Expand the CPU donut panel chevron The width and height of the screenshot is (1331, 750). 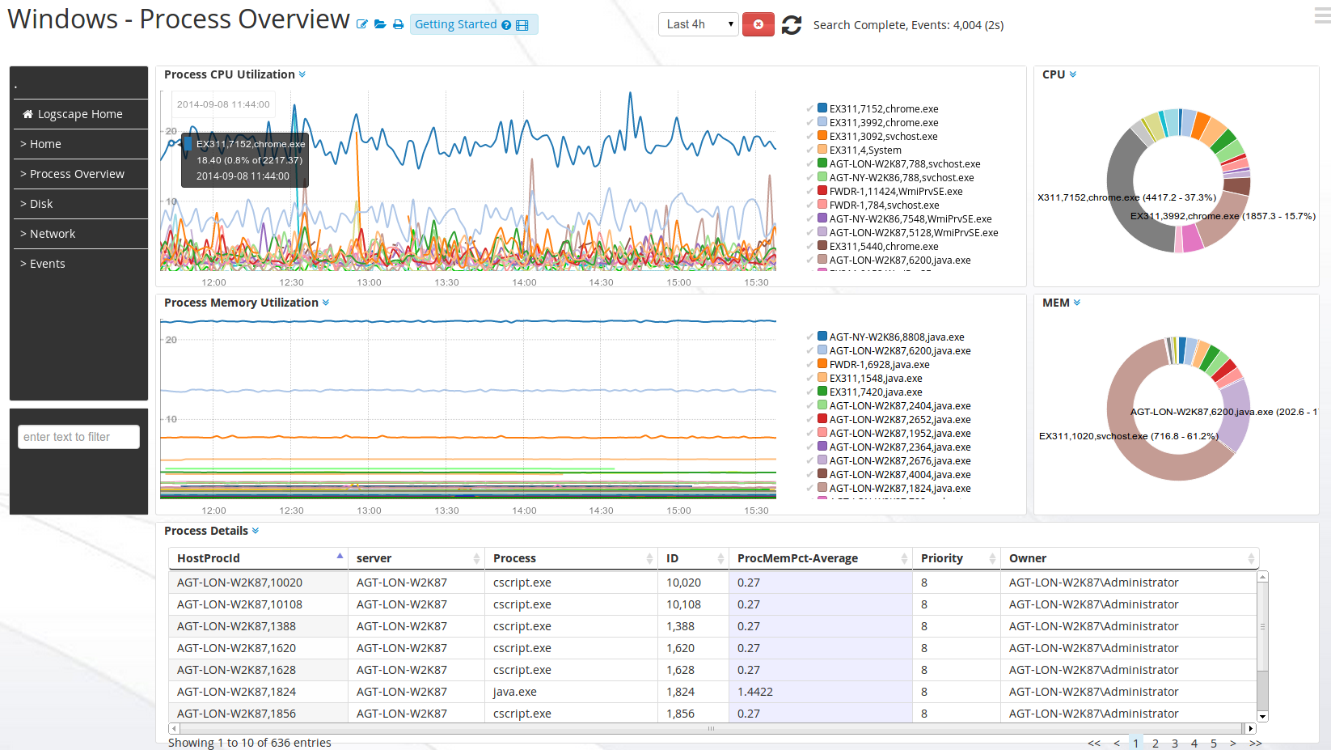(1073, 74)
